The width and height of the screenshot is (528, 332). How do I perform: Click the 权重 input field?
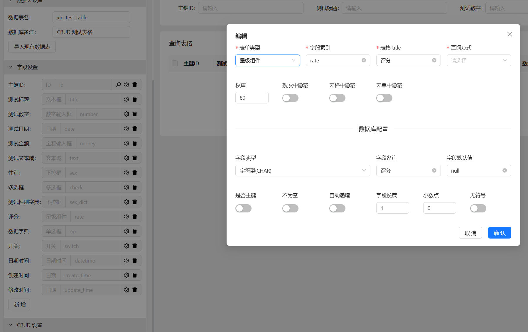[252, 98]
